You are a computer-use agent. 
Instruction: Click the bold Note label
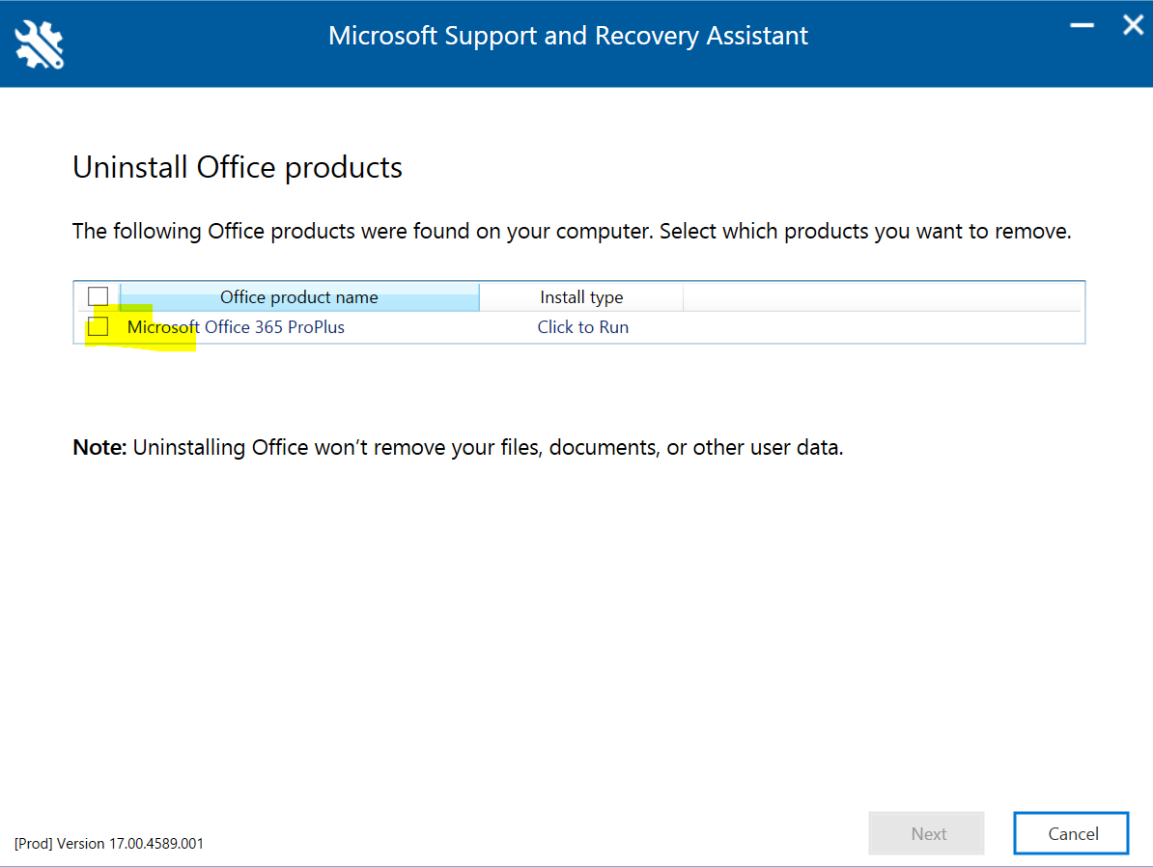click(99, 448)
